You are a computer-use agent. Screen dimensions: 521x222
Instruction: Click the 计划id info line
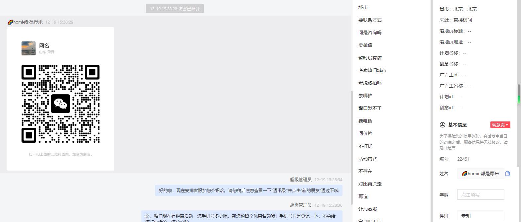pyautogui.click(x=450, y=97)
